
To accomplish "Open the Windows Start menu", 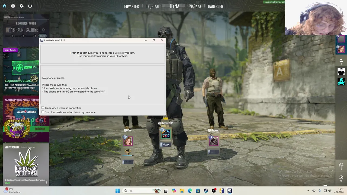I will pos(117,191).
